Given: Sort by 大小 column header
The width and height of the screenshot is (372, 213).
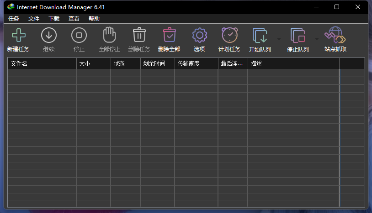Looking at the screenshot, I should [x=94, y=63].
